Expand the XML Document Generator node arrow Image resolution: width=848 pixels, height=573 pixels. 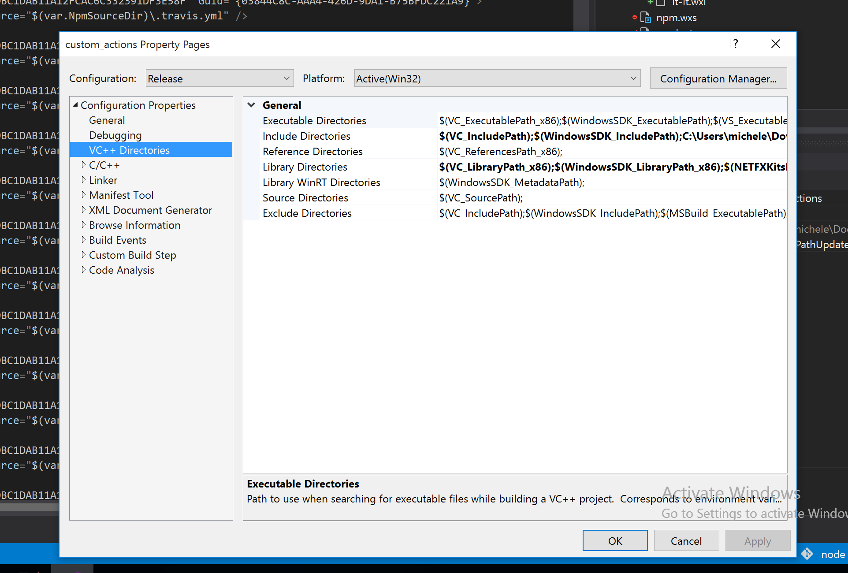pos(83,210)
